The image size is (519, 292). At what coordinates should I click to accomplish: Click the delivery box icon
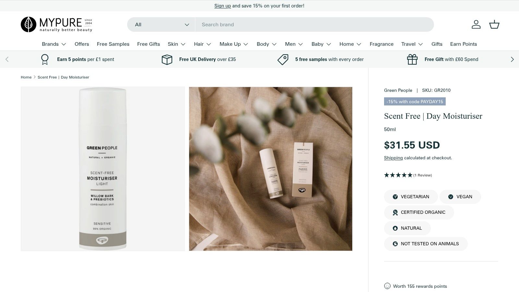[x=167, y=59]
